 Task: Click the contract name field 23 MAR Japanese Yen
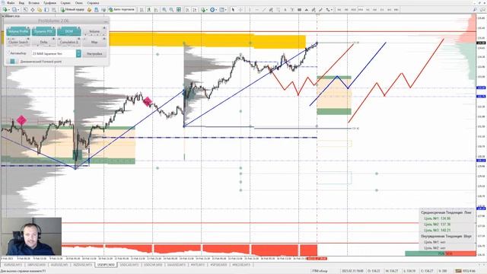pos(54,53)
